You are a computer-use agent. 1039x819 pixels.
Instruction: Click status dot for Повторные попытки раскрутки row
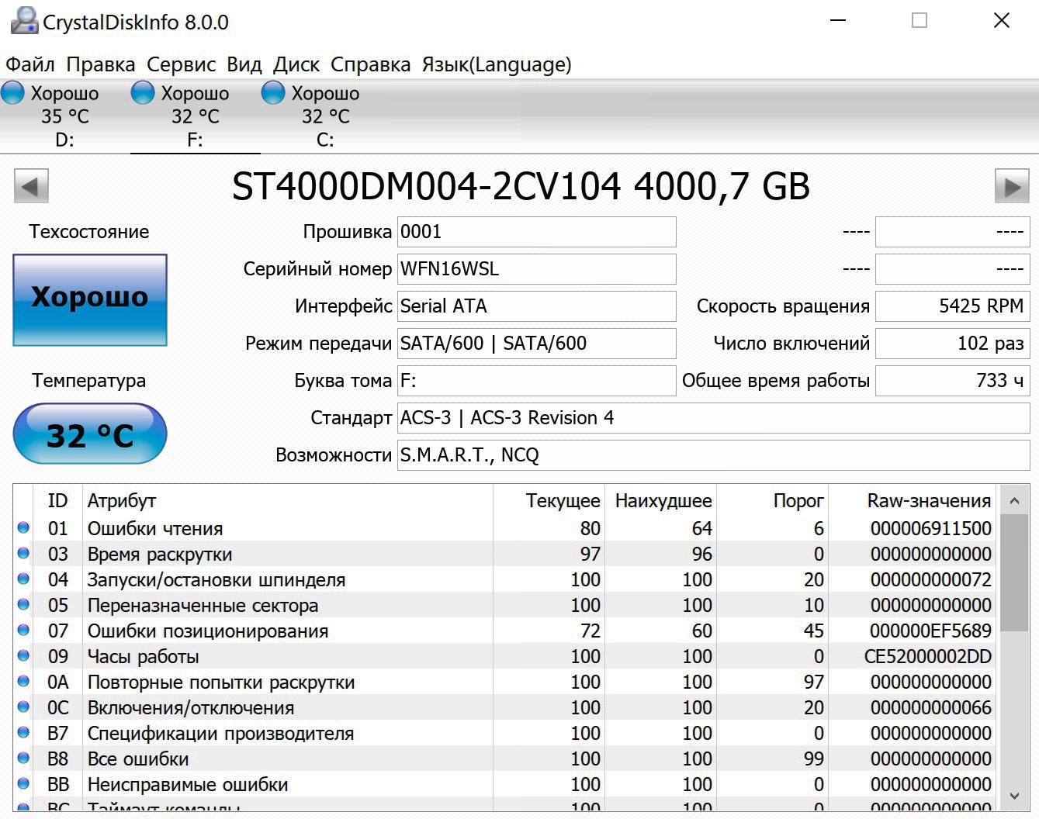(23, 682)
